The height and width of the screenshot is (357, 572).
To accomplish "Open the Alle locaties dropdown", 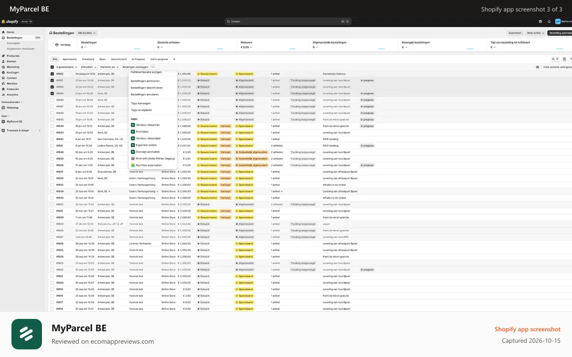I will click(87, 33).
